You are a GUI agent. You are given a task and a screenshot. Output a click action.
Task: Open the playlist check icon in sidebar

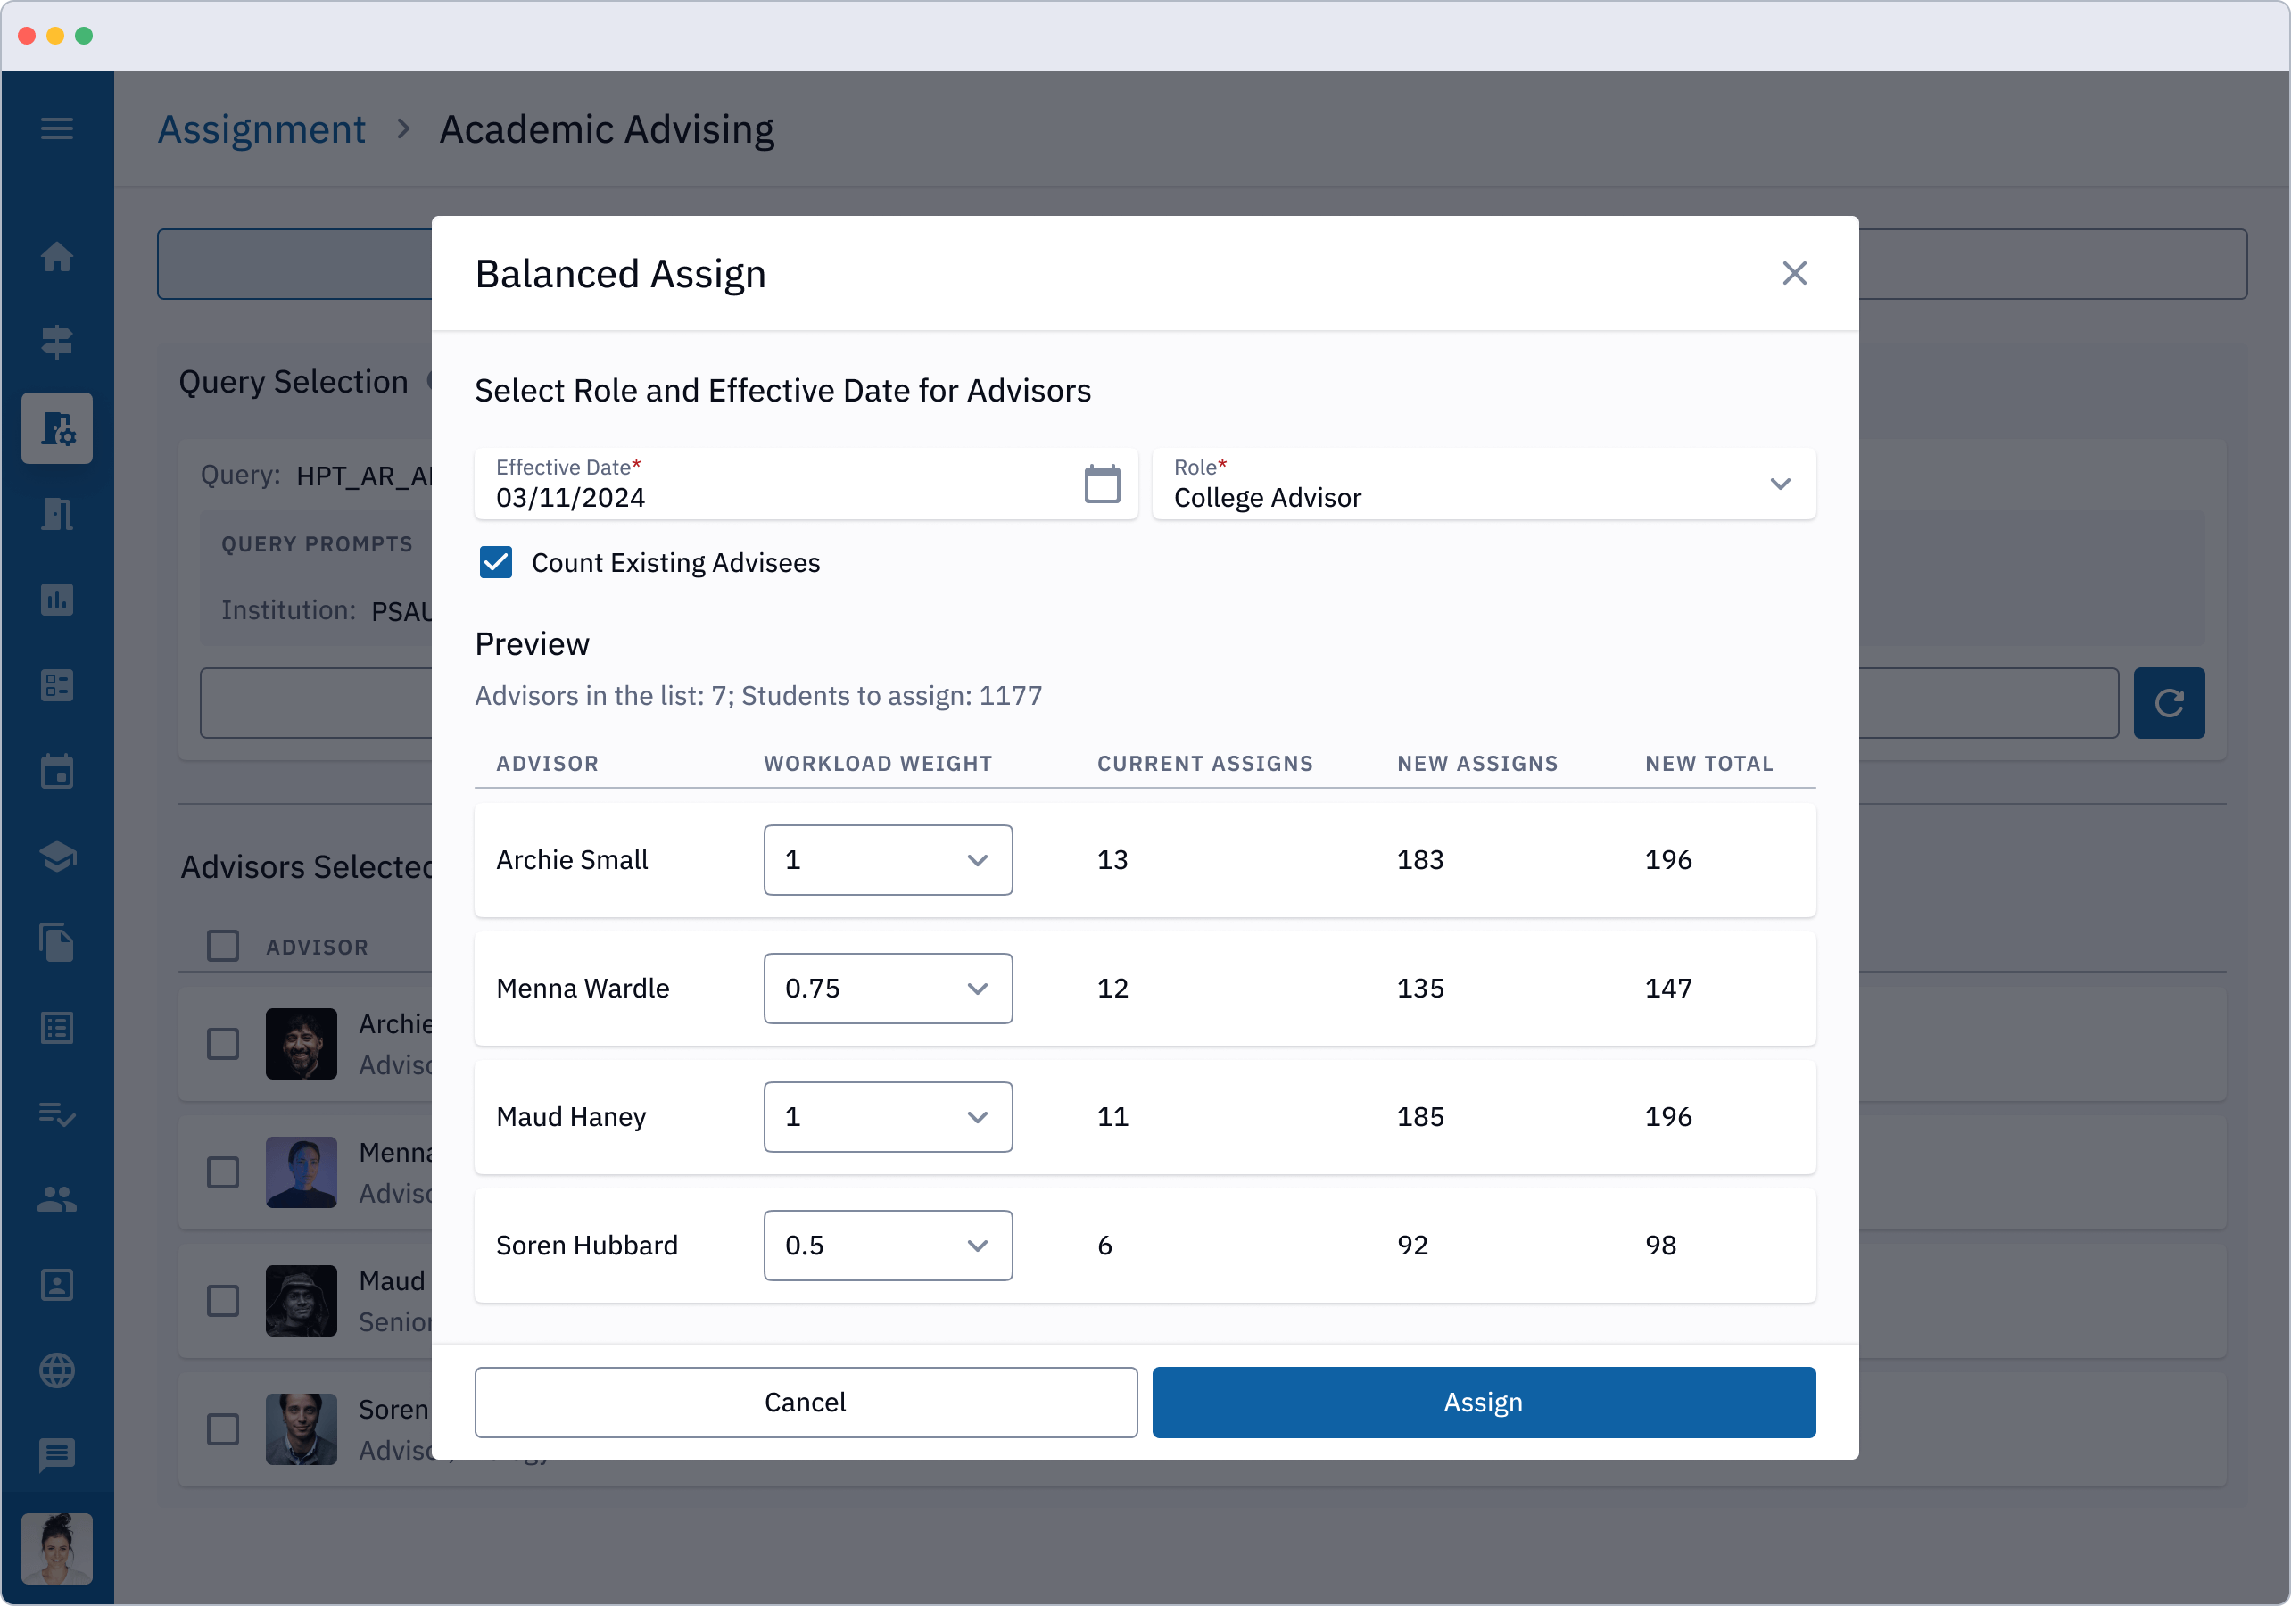coord(57,1113)
